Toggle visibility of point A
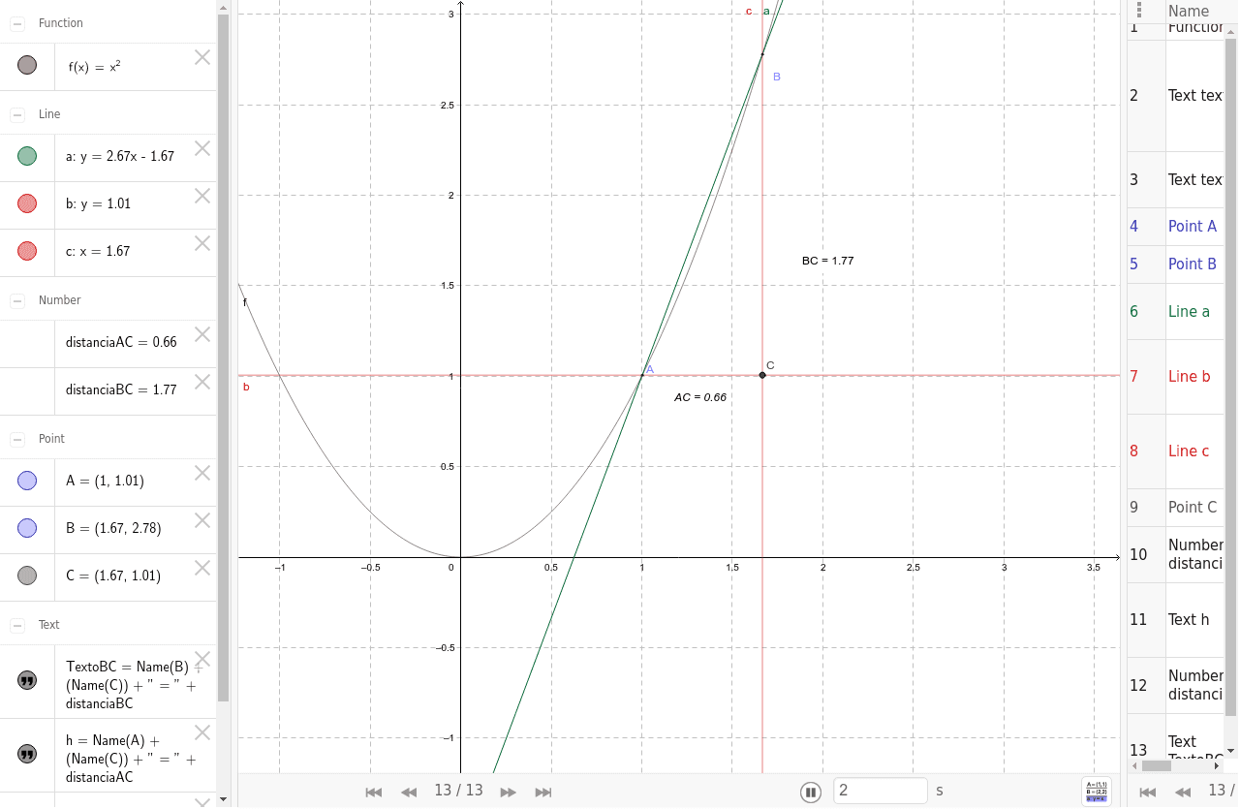 click(x=27, y=481)
